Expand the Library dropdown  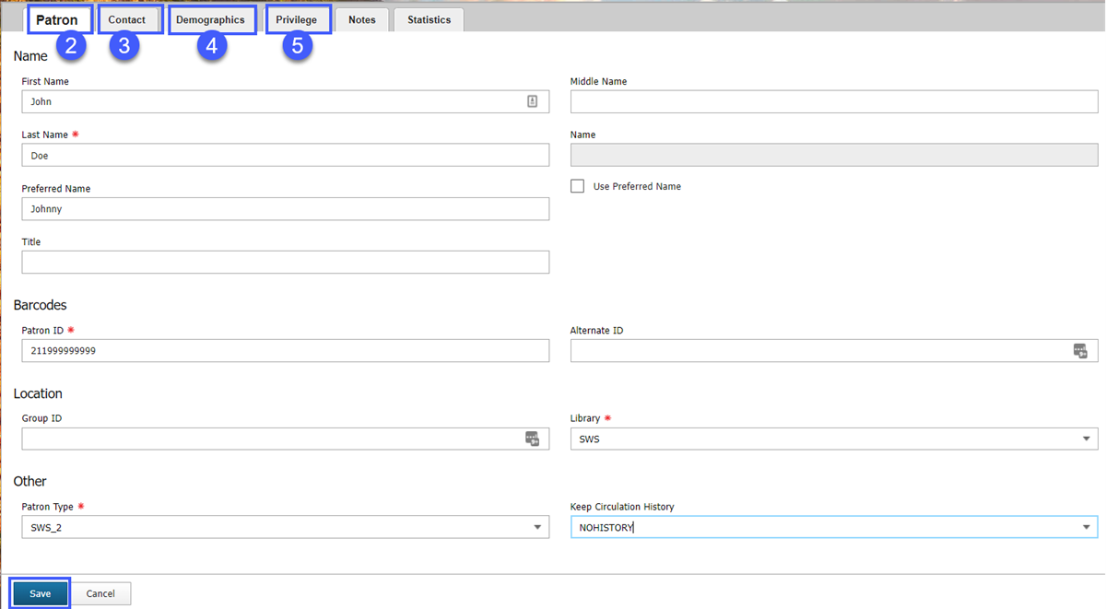(x=1086, y=439)
